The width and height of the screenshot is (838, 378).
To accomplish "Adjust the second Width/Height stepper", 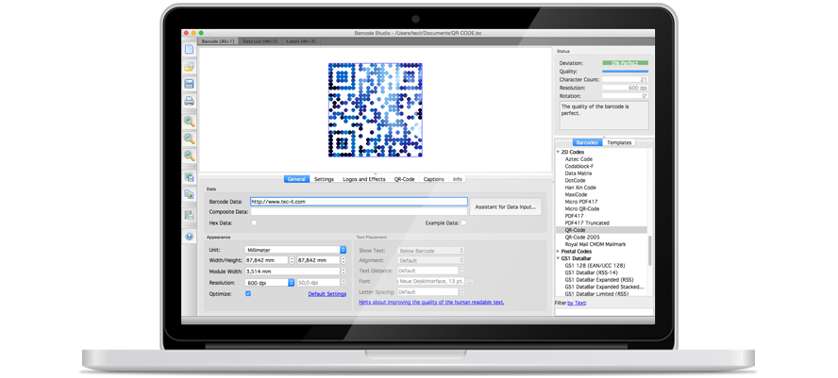I will pyautogui.click(x=344, y=260).
